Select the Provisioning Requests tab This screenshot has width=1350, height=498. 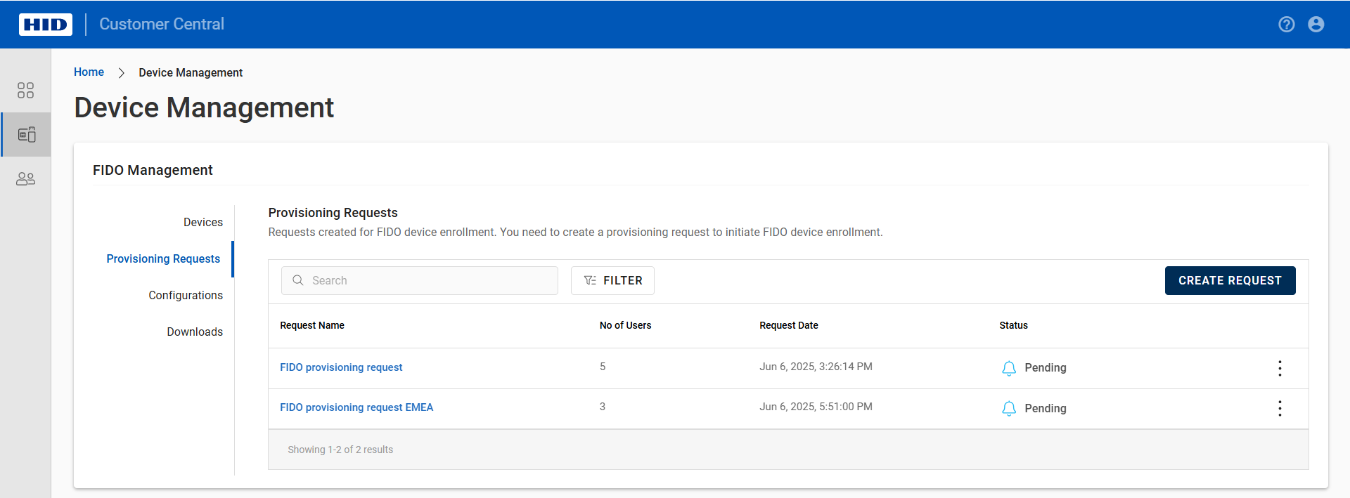(163, 258)
